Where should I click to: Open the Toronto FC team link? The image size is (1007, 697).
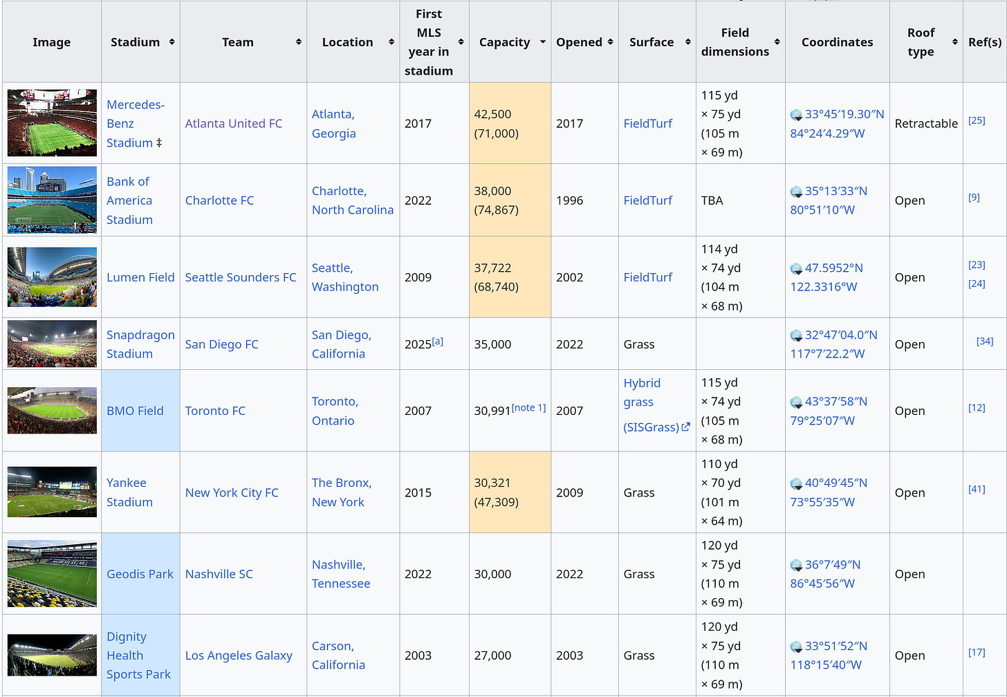pyautogui.click(x=215, y=411)
